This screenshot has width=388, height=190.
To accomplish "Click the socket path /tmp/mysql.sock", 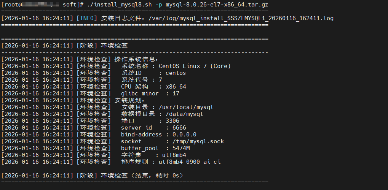I will click(198, 141).
